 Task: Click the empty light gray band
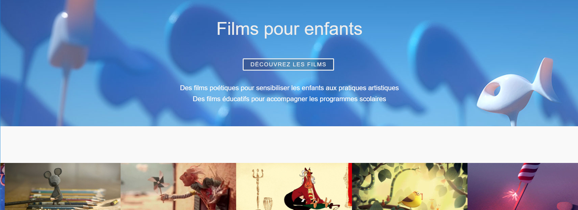(x=289, y=145)
